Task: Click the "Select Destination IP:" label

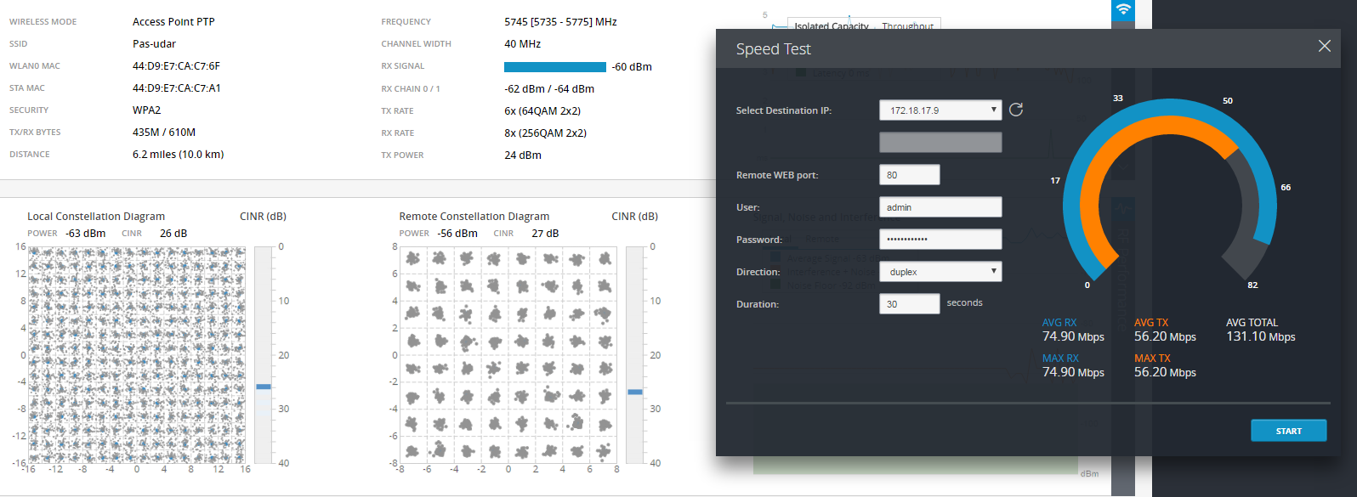Action: pos(784,110)
